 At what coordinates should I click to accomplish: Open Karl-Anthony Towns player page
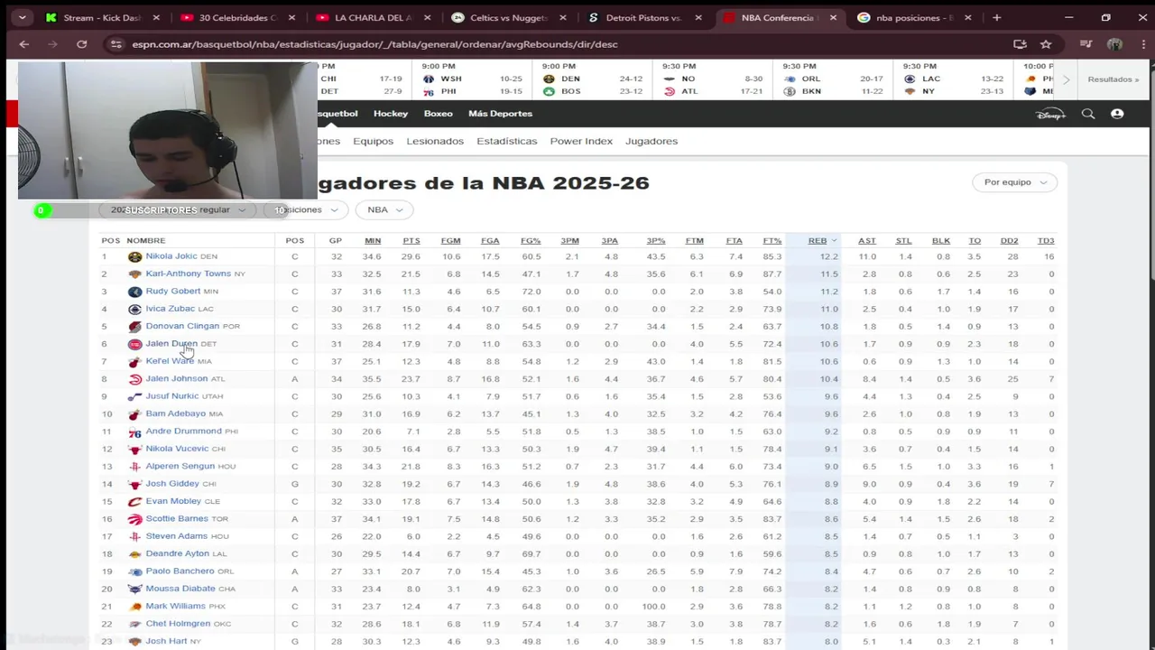click(188, 274)
